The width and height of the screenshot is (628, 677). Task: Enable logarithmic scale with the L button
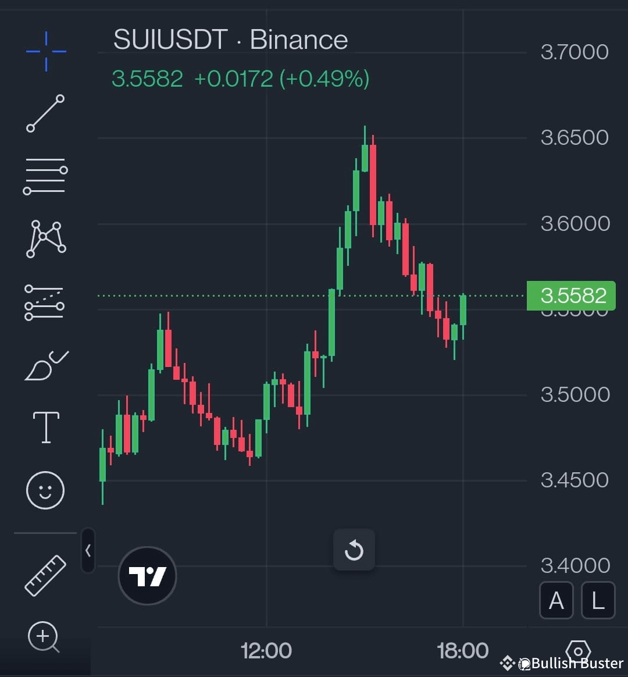pos(597,601)
